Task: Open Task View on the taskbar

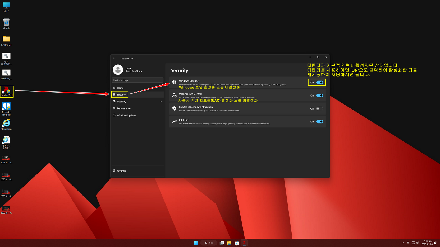Action: click(222, 243)
